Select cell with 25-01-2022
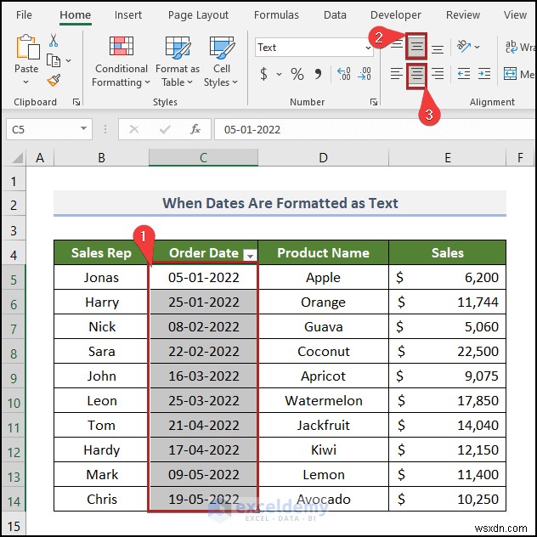Screen dimensions: 537x537 coord(203,302)
